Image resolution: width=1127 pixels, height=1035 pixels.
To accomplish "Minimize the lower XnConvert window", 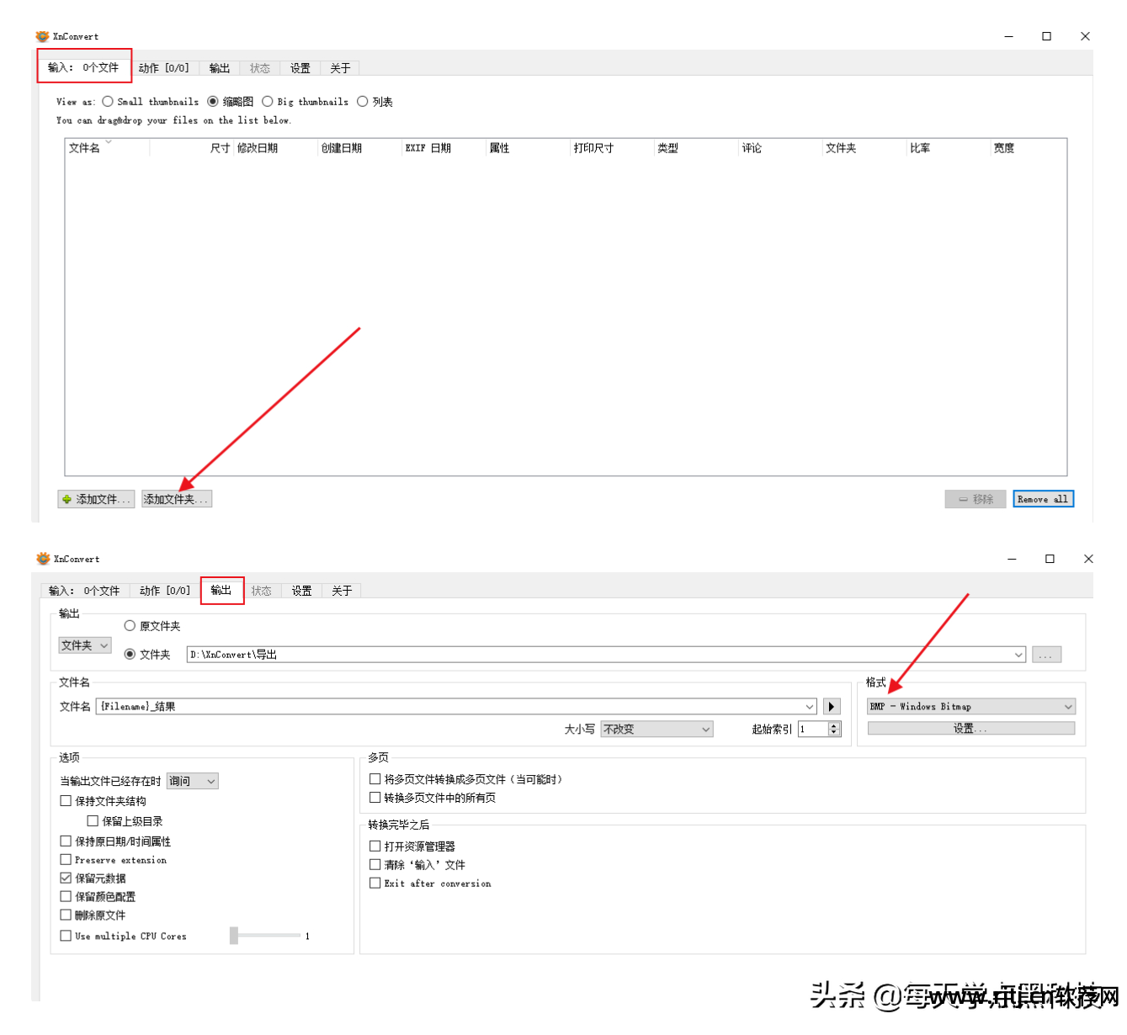I will click(1012, 559).
